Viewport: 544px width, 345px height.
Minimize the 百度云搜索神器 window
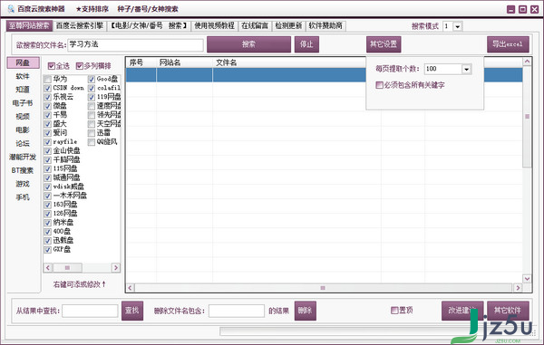(510, 9)
